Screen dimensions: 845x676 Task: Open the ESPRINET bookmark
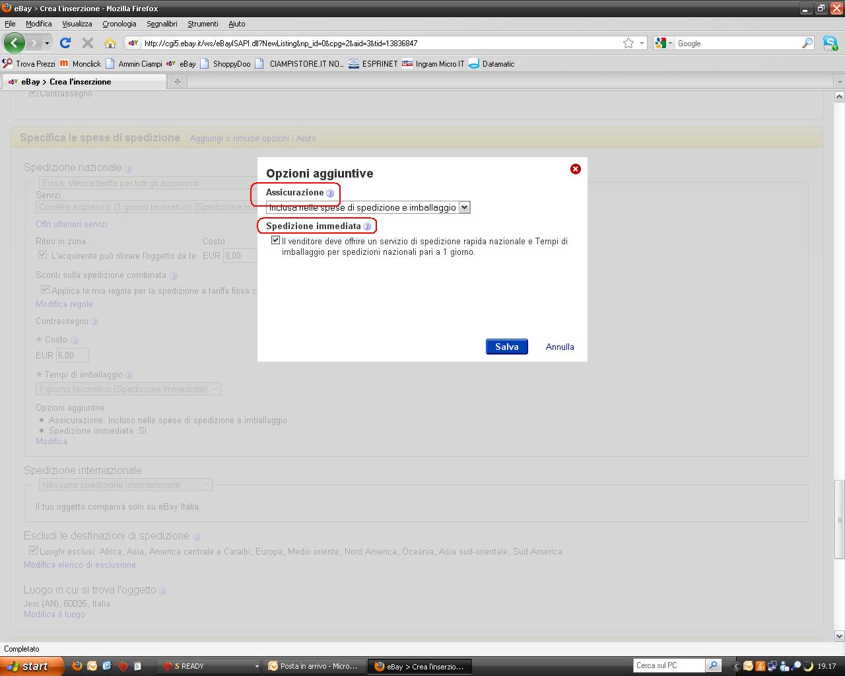pyautogui.click(x=373, y=64)
